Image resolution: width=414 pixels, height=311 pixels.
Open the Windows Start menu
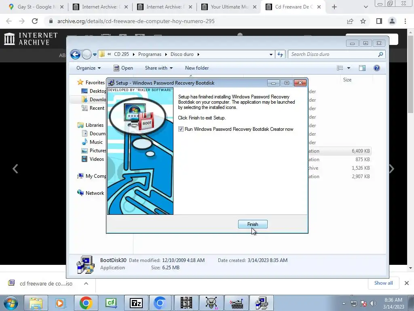point(11,303)
